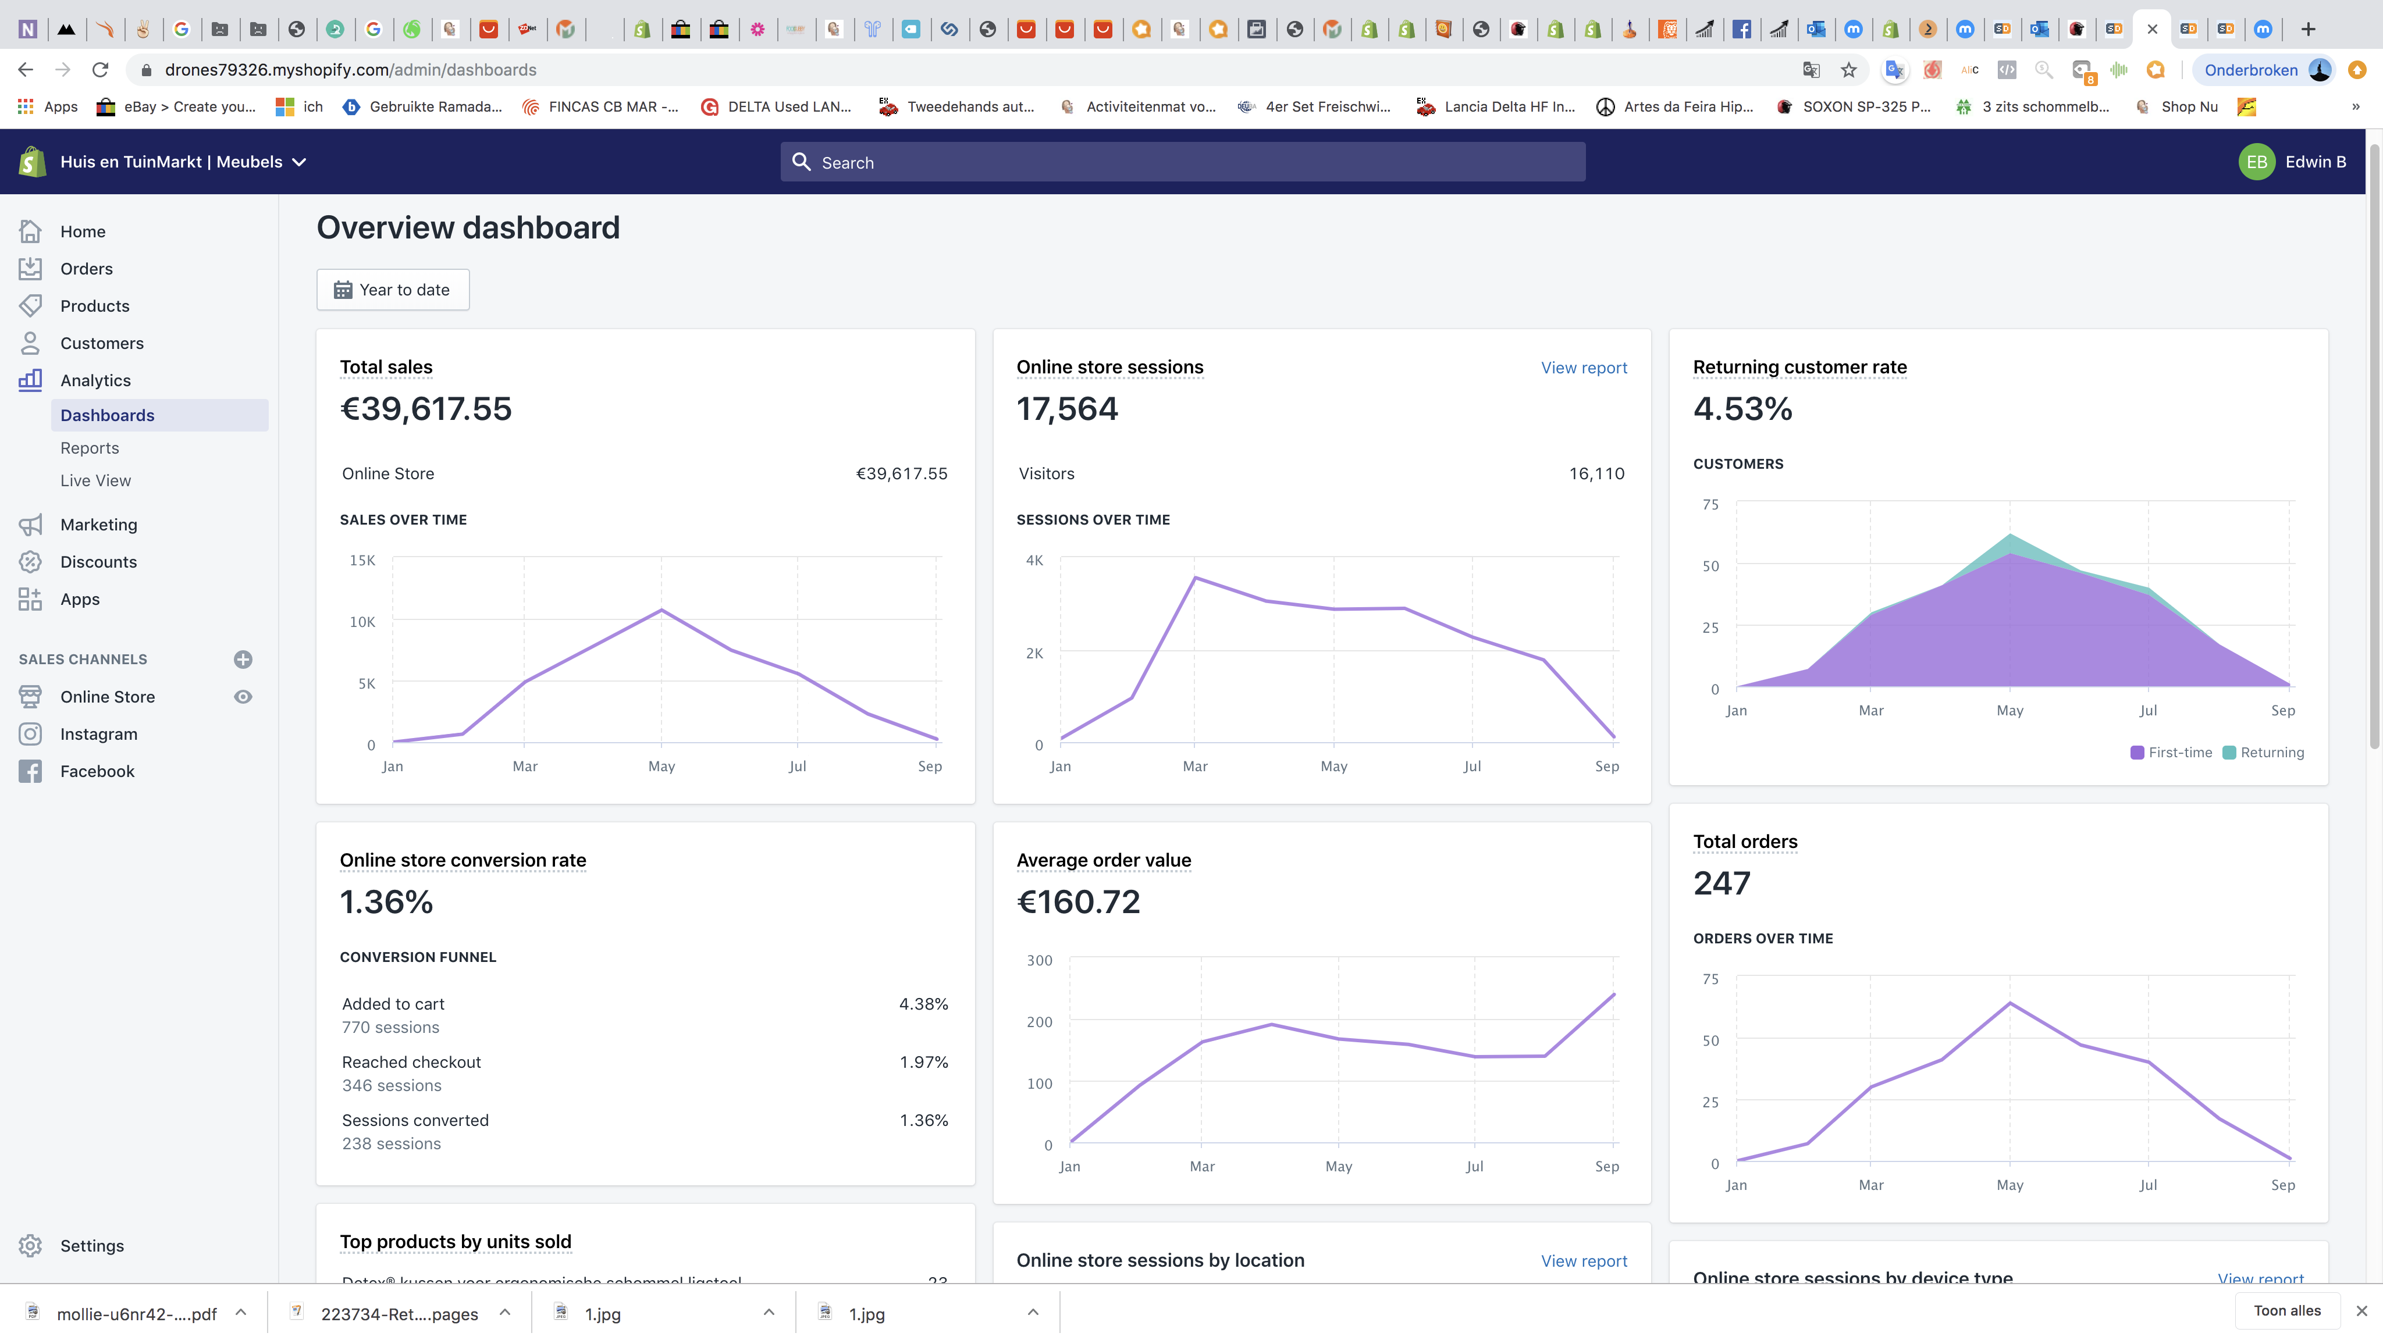Click the Returning teal legend swatch
Viewport: 2383px width, 1340px height.
tap(2228, 752)
